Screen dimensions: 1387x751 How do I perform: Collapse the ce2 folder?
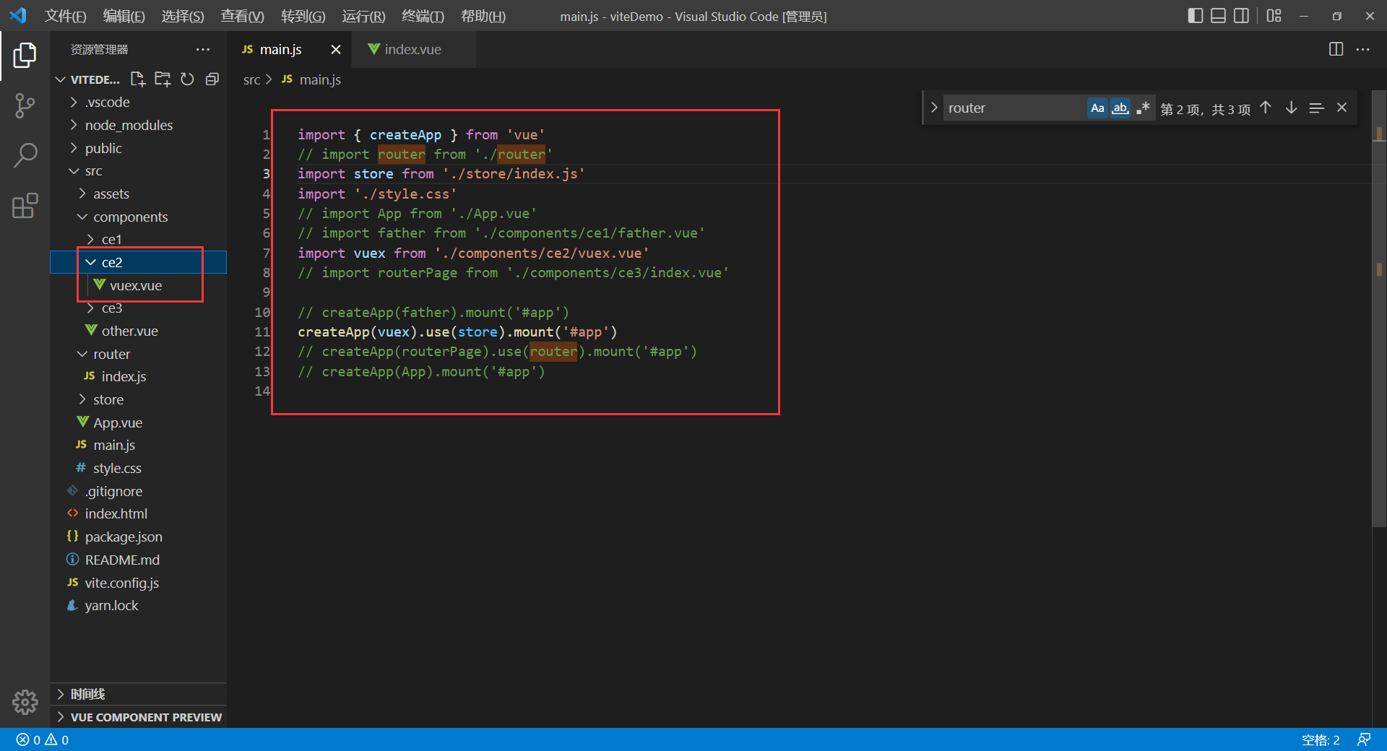139,262
